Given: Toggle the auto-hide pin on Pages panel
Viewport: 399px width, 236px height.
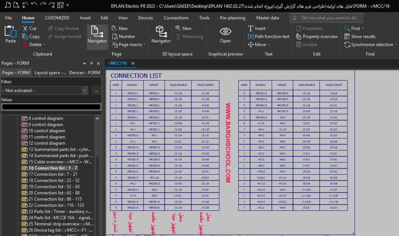Looking at the screenshot, I should 92,63.
